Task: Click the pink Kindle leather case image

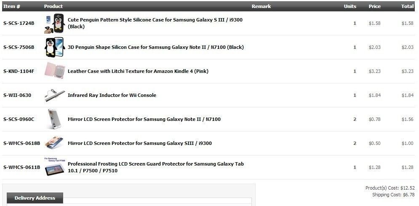Action: coord(55,71)
